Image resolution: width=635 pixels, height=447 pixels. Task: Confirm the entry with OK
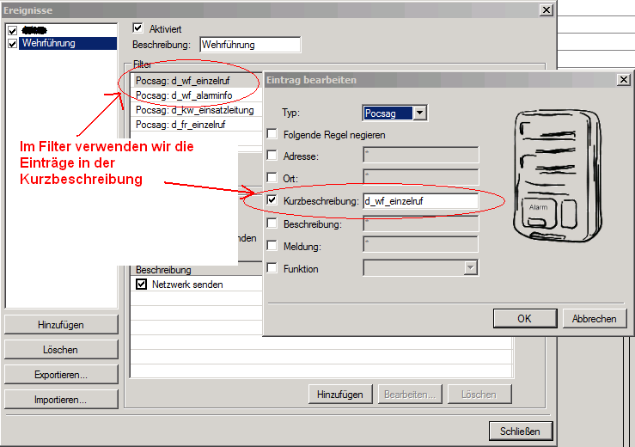(x=524, y=319)
